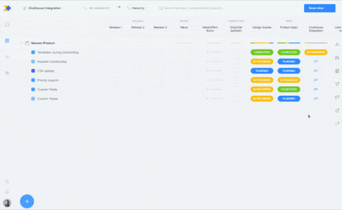Viewport: 342px width, 210px height.
Task: Open Design Assets status for Templates during onboarding
Action: [262, 52]
